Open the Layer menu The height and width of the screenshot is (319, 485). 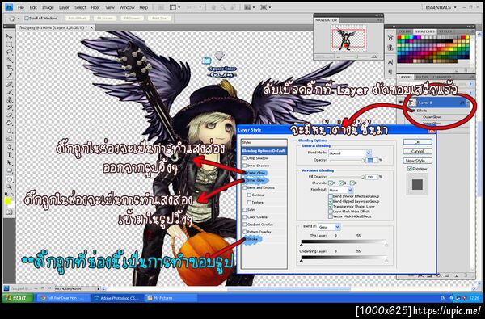tap(64, 7)
